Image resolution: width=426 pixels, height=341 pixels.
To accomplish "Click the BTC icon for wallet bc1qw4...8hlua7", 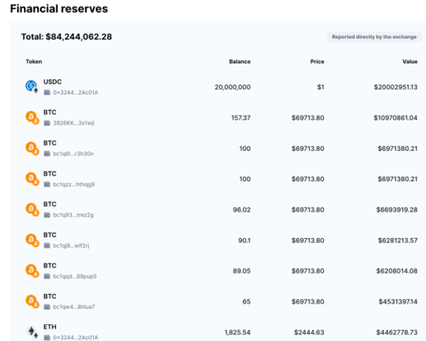I will pyautogui.click(x=32, y=302).
